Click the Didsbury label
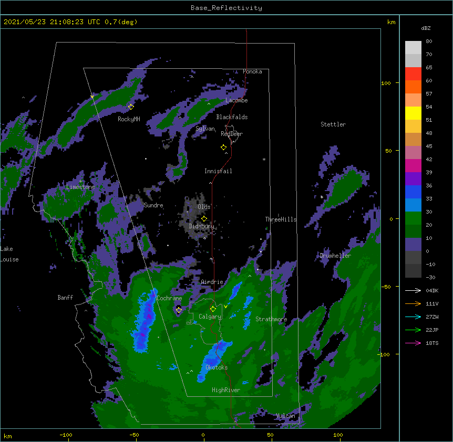This screenshot has width=453, height=442. 202,226
